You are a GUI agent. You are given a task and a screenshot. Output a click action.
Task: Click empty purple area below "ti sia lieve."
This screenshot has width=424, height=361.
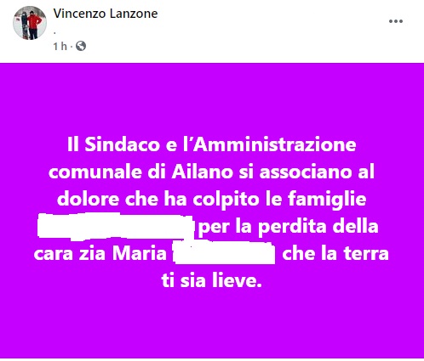(x=212, y=323)
